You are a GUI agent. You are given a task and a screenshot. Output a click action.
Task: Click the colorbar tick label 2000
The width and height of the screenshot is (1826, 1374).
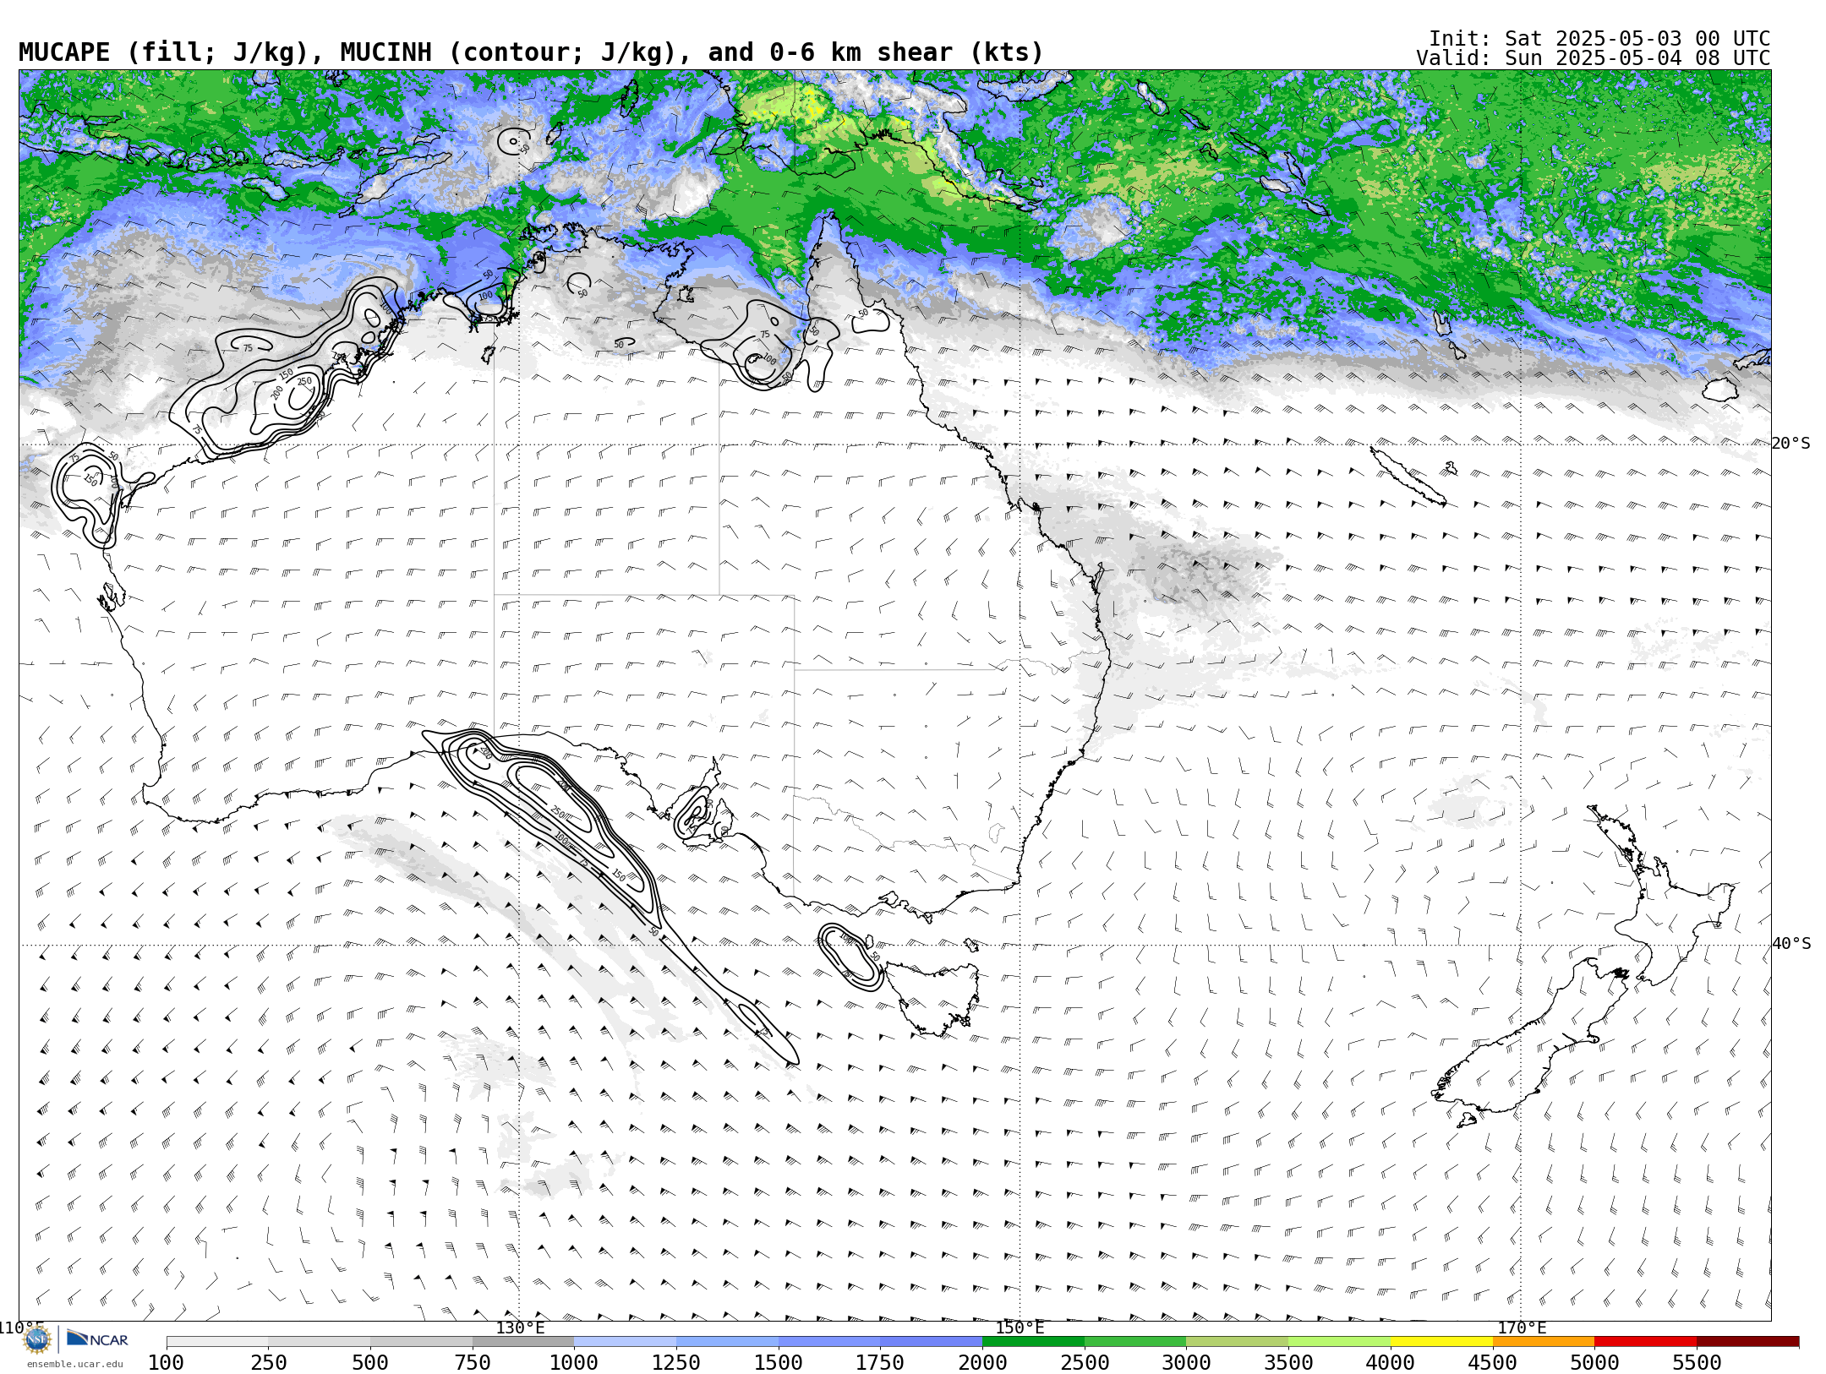point(982,1363)
